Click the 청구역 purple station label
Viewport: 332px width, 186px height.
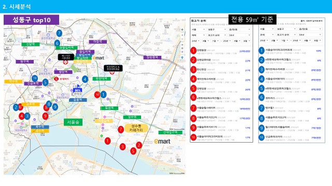click(x=24, y=61)
